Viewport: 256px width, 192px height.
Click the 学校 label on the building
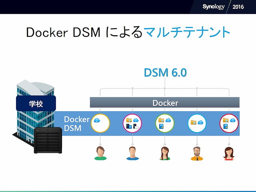pos(36,104)
